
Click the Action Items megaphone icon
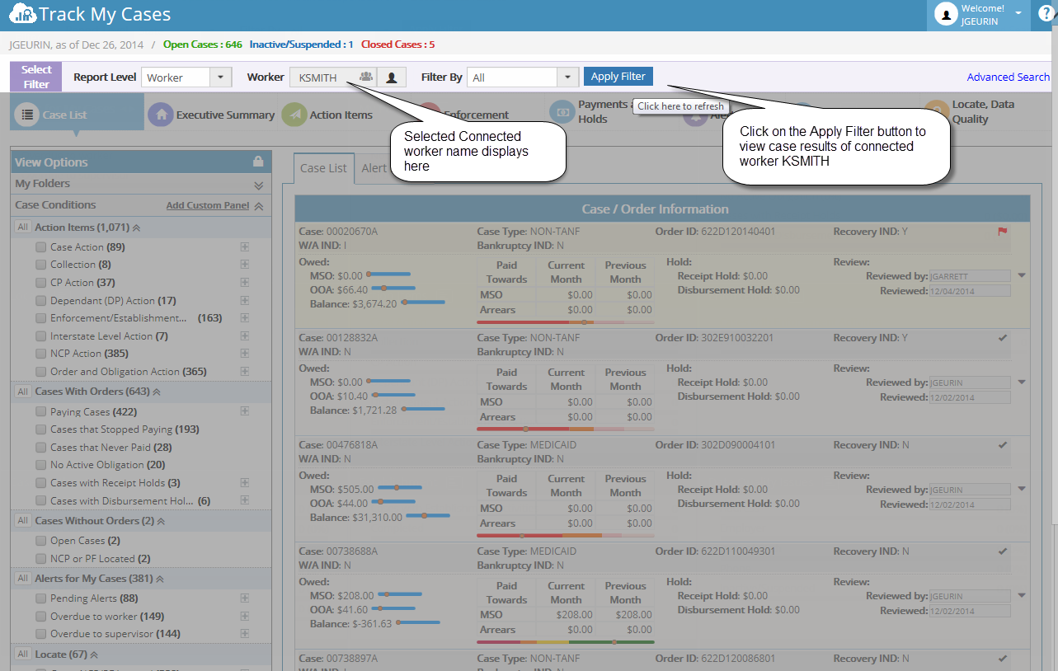(294, 115)
